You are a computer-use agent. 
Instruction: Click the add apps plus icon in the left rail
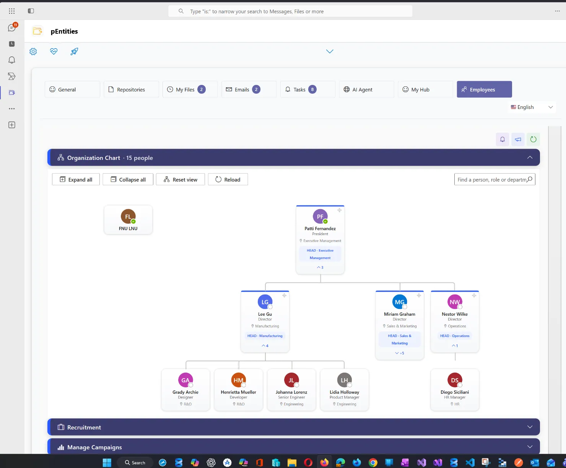12,125
